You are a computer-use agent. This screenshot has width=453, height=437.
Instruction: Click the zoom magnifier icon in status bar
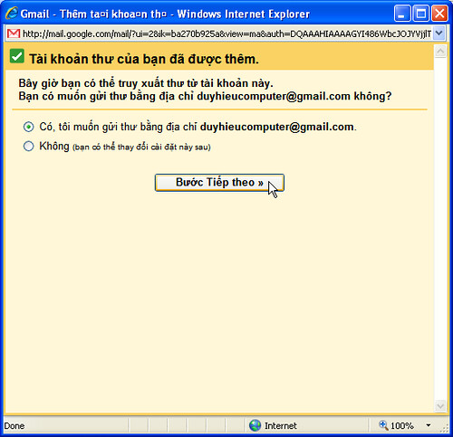pyautogui.click(x=383, y=425)
